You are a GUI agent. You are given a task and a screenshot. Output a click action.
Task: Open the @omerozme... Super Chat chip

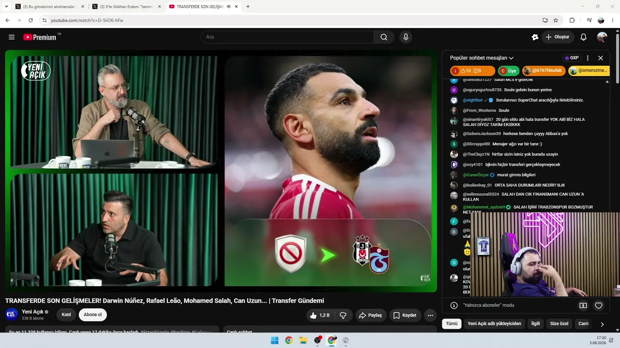(589, 71)
